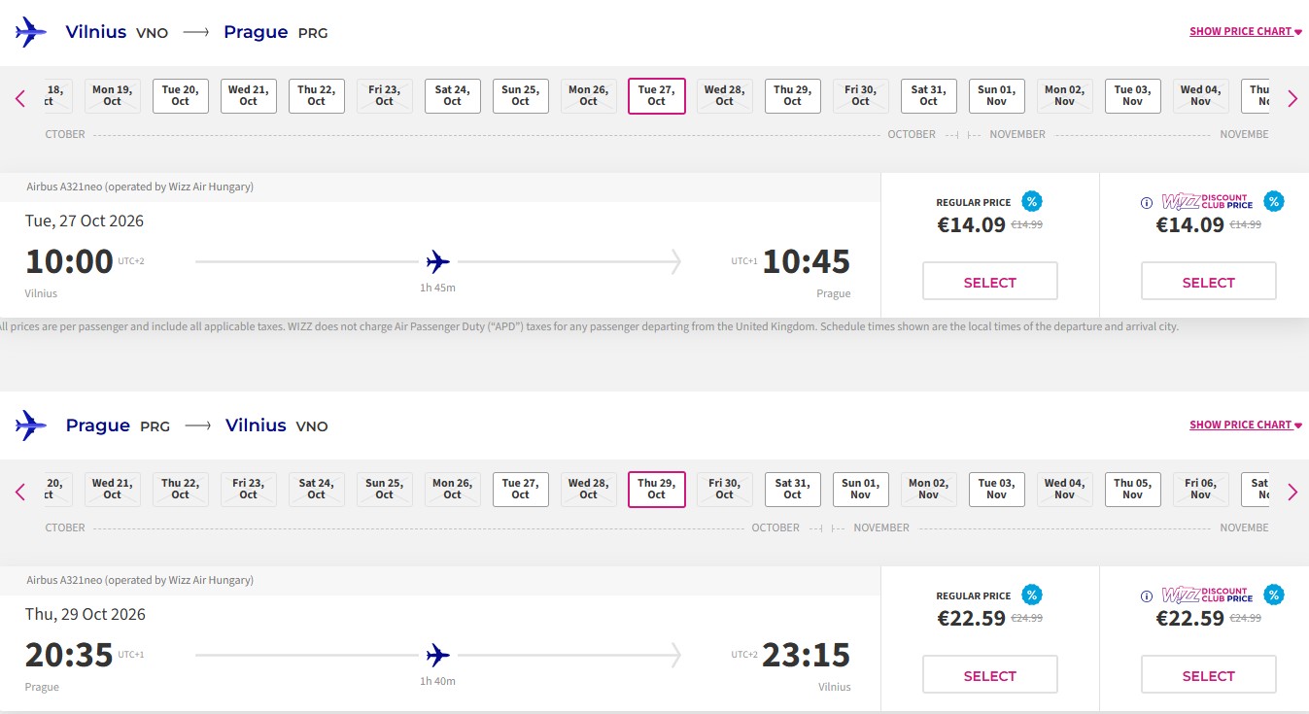Select regular price €22.59 return flight
The height and width of the screenshot is (714, 1309).
[x=989, y=675]
